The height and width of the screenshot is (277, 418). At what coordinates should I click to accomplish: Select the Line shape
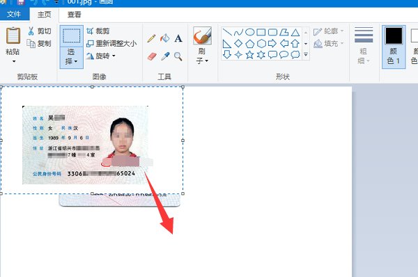tap(227, 32)
